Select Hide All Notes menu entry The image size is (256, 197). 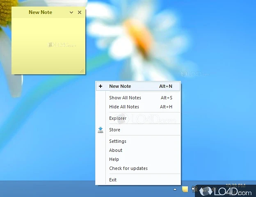124,107
